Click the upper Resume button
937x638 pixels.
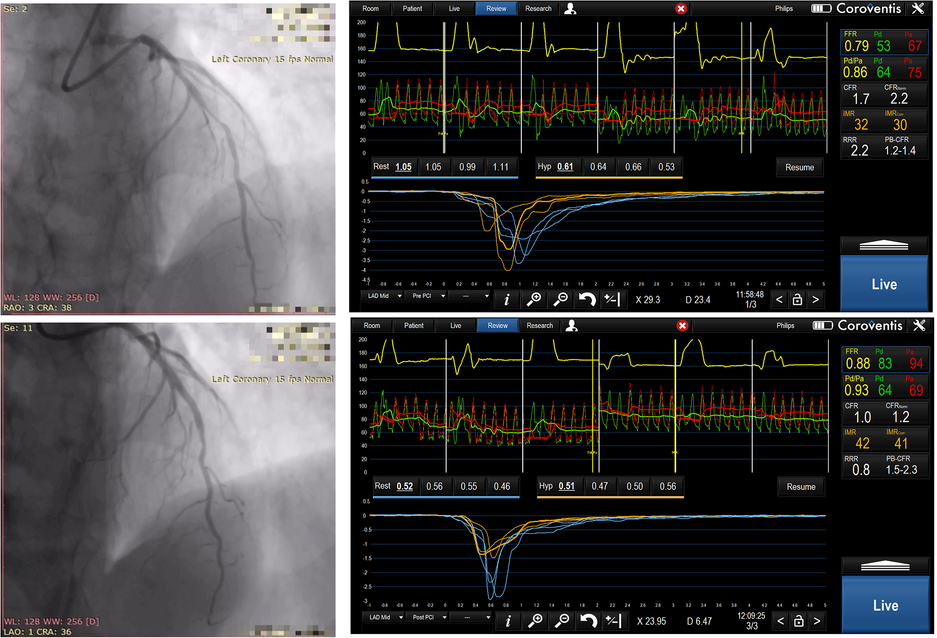coord(800,167)
